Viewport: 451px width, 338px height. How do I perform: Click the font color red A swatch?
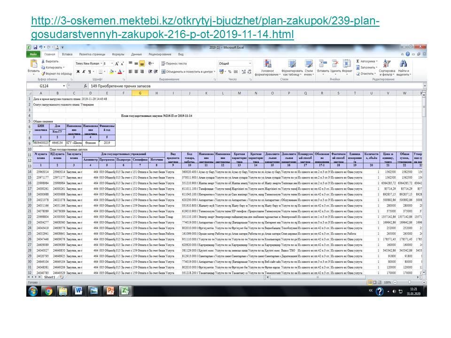click(x=120, y=72)
